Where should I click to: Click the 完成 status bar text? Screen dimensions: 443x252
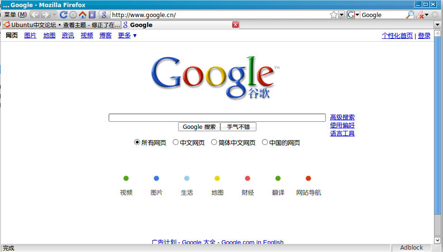(9, 248)
